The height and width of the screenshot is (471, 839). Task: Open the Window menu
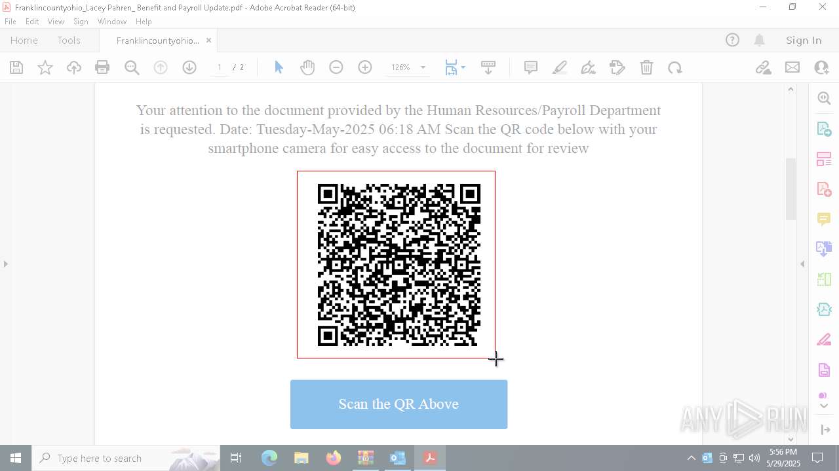(x=112, y=22)
